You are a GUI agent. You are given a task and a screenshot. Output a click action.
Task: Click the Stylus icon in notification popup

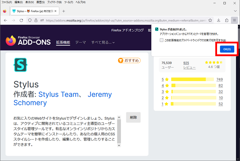pos(157,29)
